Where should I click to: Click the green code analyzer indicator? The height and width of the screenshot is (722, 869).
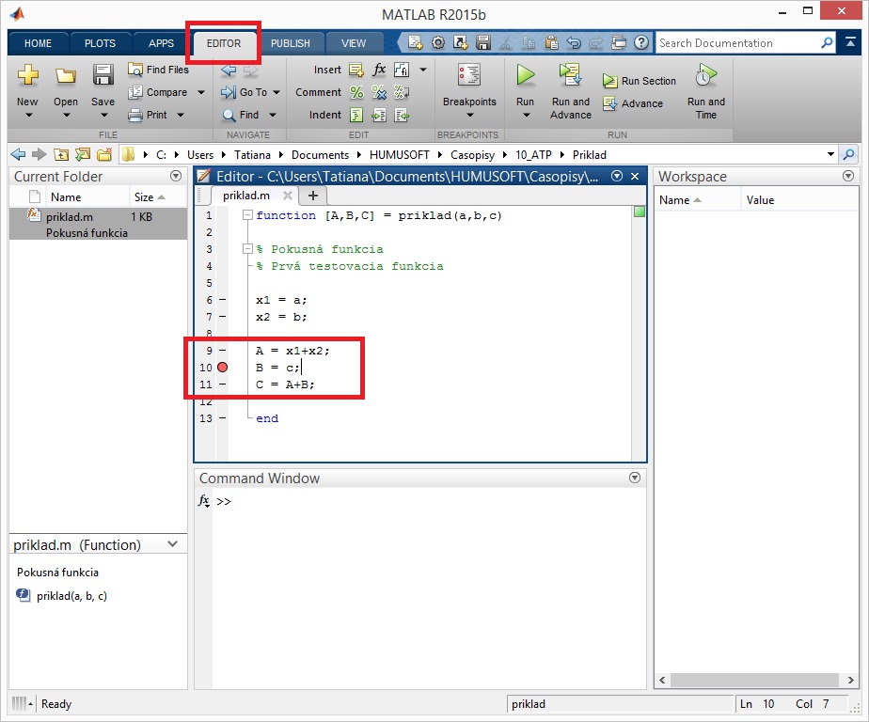tap(639, 212)
